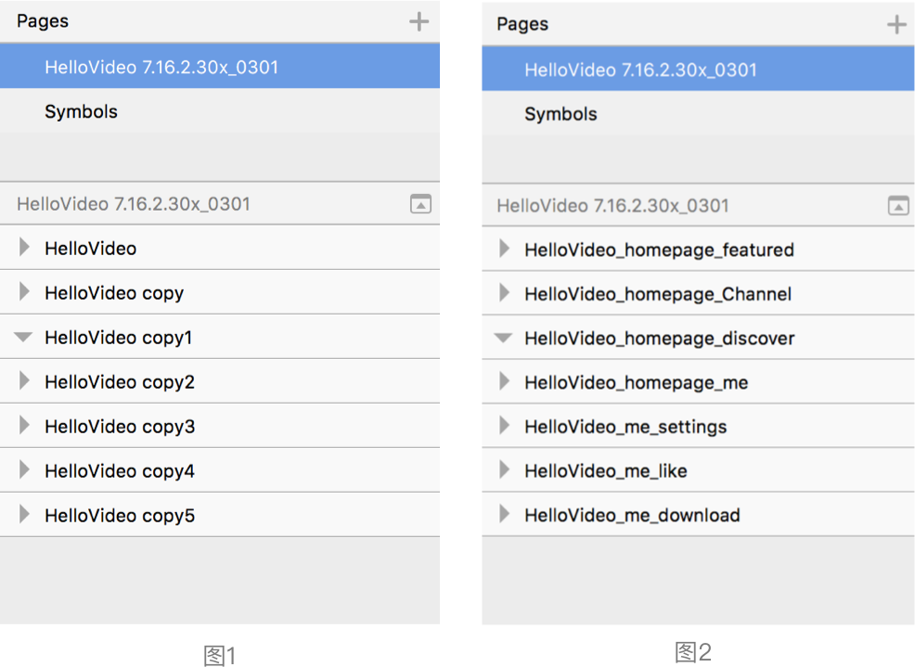Click HelloVideo_homepage_me layer name

[636, 382]
